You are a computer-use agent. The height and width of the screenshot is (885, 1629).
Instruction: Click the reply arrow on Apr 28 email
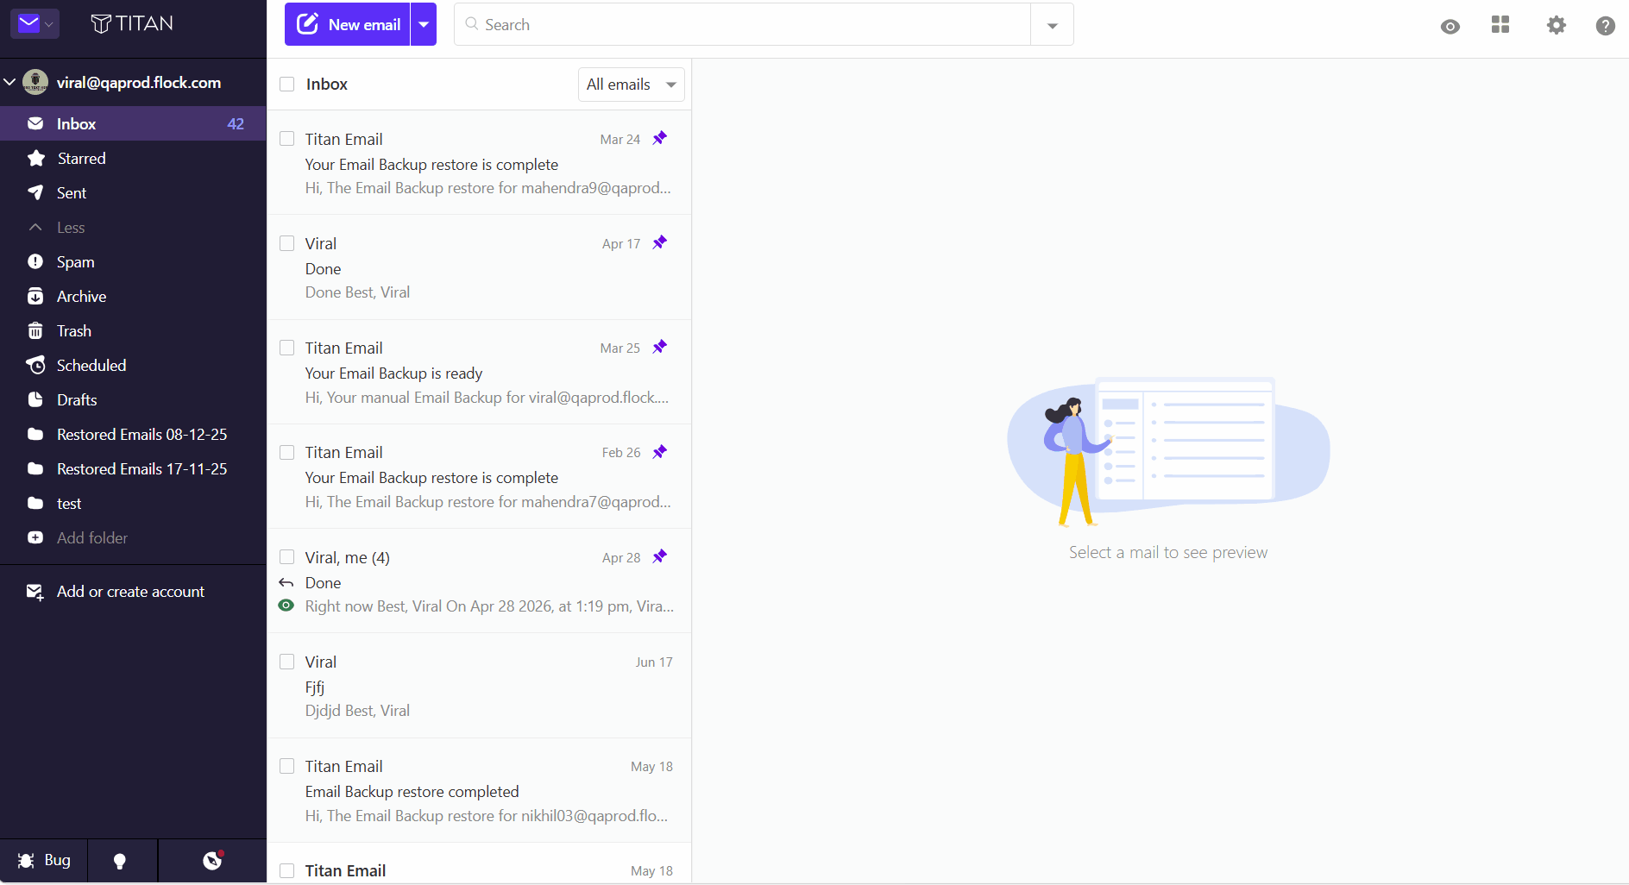286,583
